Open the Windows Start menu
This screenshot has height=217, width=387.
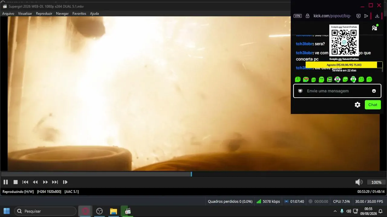7,211
